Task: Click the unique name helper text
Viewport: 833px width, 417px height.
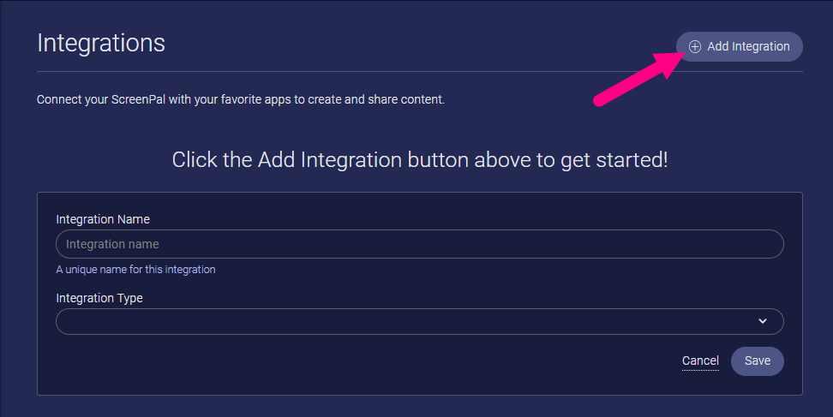Action: pyautogui.click(x=135, y=270)
